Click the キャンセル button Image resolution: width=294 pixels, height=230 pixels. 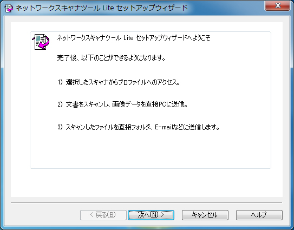pyautogui.click(x=205, y=215)
